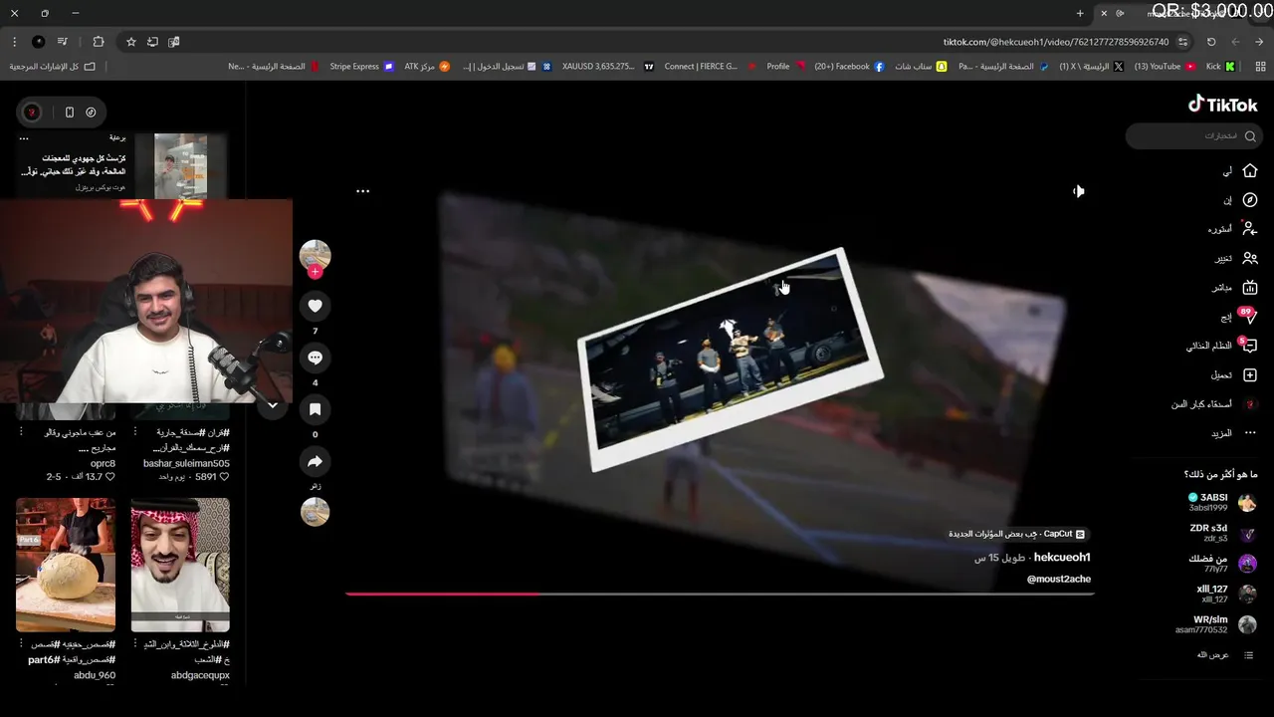Open Activity icon with 89 badge

(1249, 317)
